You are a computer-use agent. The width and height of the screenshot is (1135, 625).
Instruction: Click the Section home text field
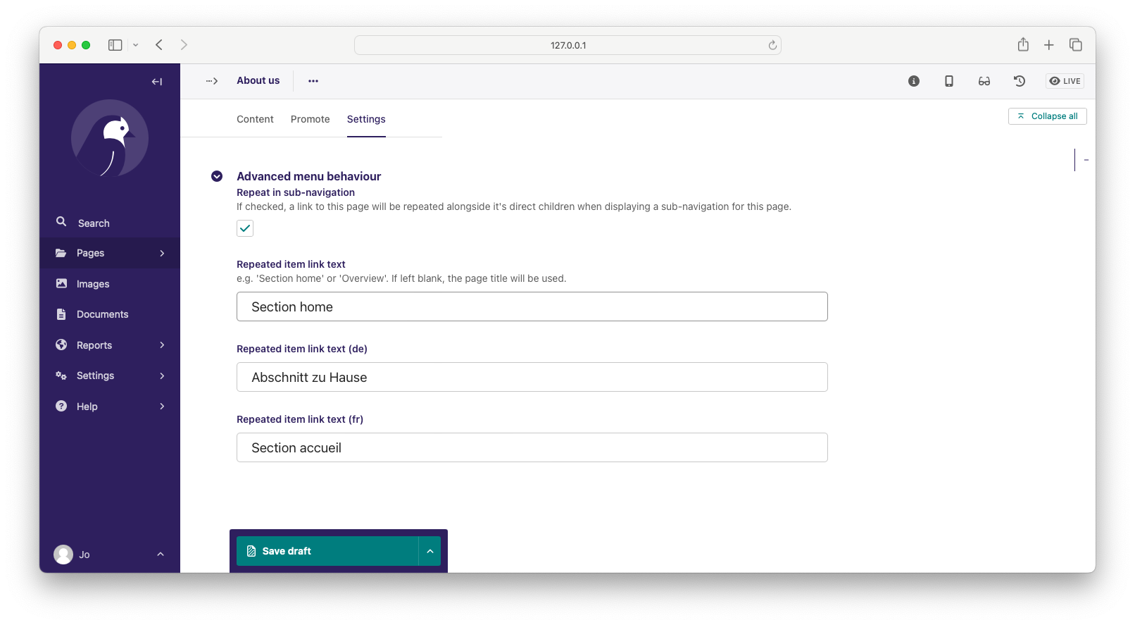pyautogui.click(x=532, y=307)
